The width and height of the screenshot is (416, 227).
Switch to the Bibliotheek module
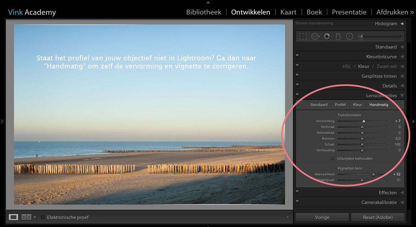tap(203, 12)
